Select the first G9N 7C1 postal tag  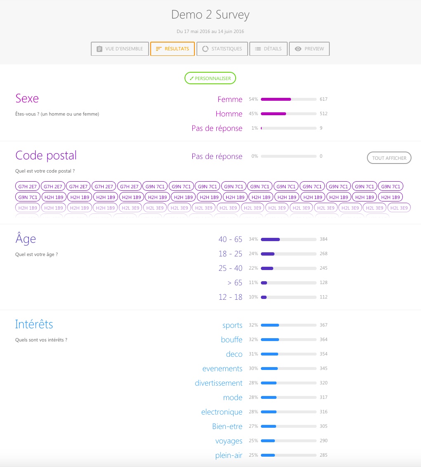pyautogui.click(x=155, y=187)
